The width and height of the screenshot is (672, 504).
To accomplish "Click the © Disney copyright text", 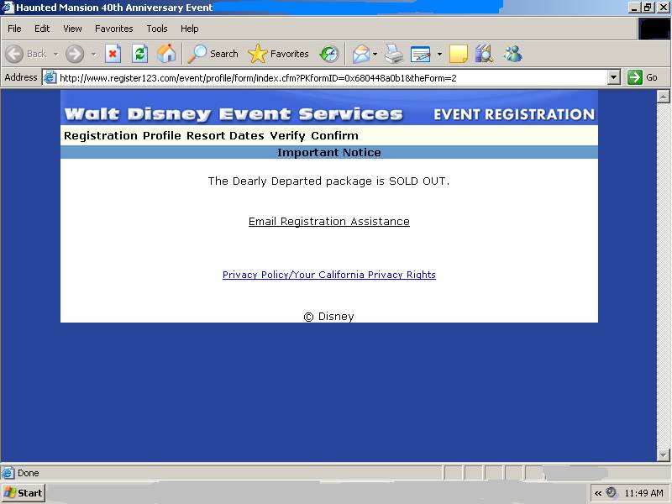I will click(329, 317).
